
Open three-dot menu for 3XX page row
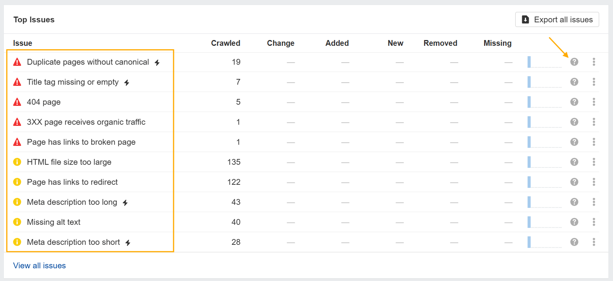pos(594,122)
